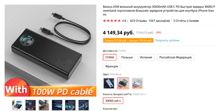Select shipping from Франция

111,66
